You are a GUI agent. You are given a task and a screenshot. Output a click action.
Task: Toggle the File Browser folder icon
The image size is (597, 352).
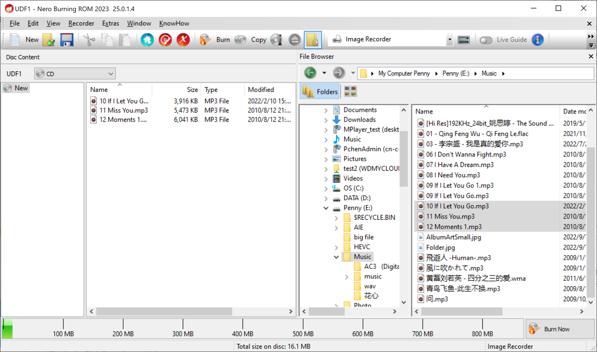[312, 40]
